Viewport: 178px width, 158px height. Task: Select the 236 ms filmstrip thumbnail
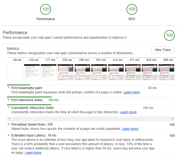click(x=65, y=72)
